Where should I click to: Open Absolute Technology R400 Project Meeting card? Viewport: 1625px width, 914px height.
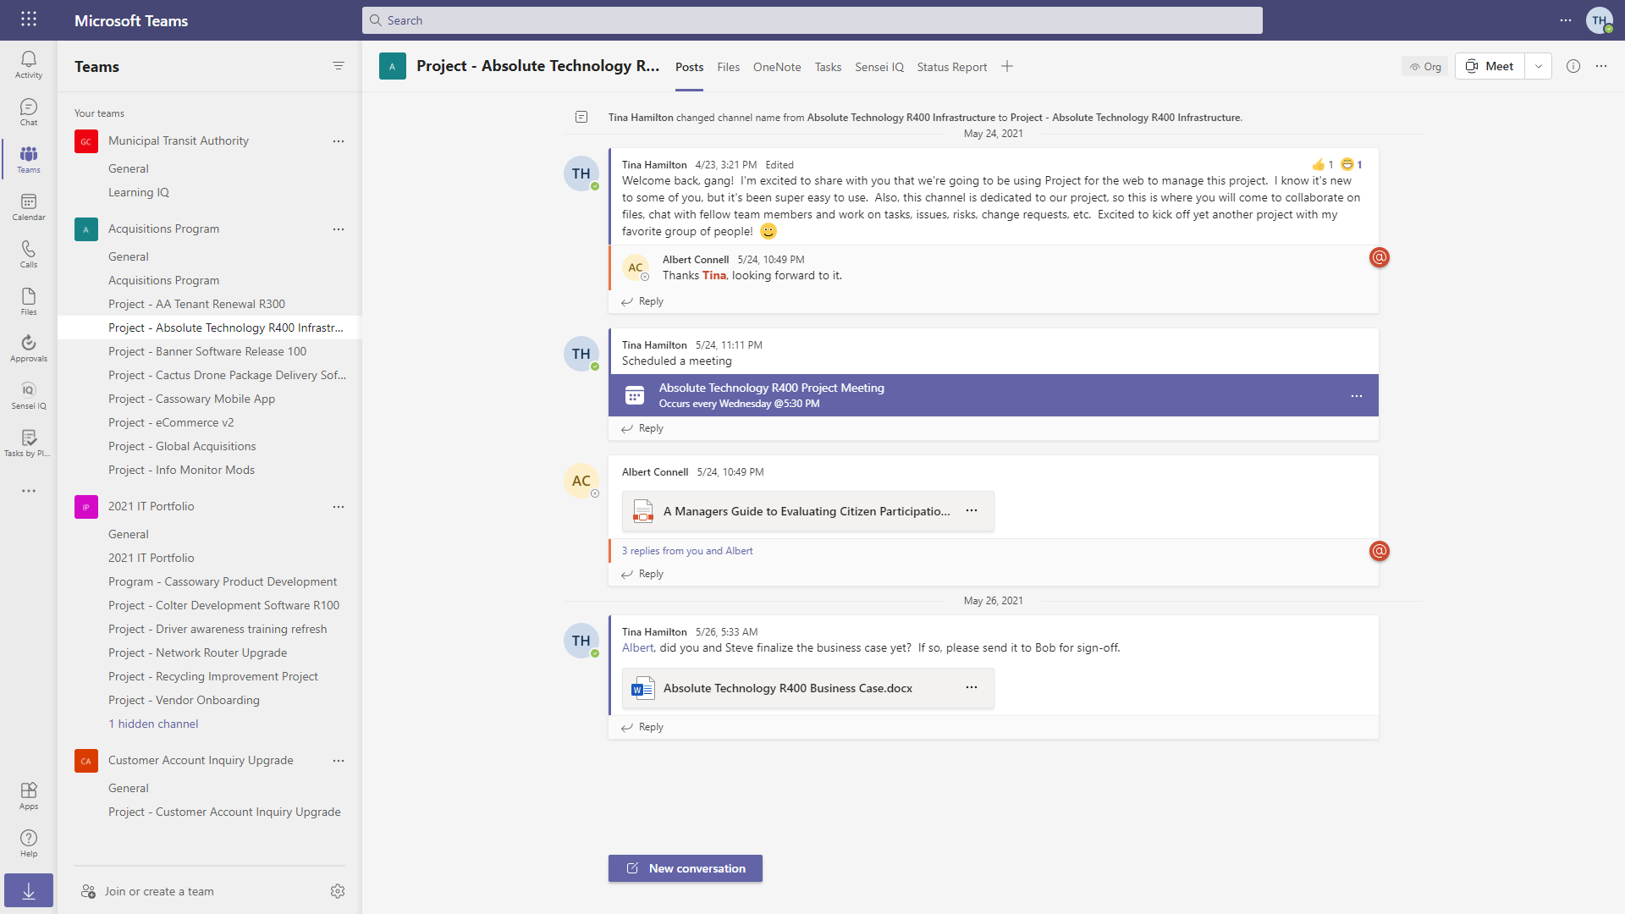pyautogui.click(x=994, y=395)
